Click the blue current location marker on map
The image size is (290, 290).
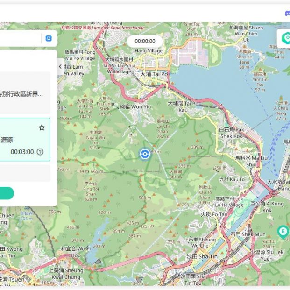(x=145, y=154)
